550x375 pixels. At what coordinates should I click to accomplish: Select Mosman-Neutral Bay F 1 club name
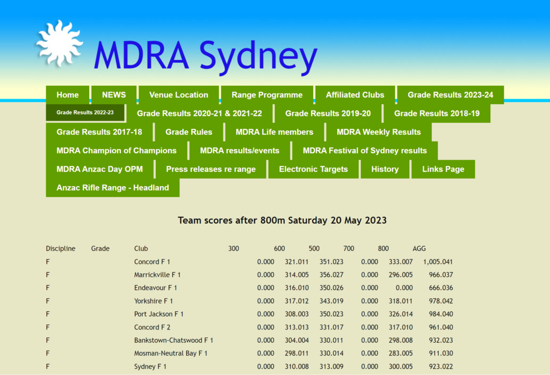click(170, 353)
